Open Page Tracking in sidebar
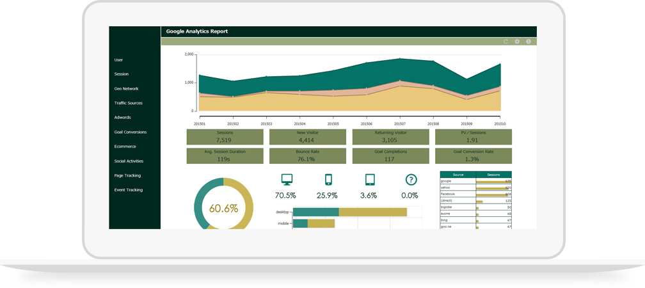 [x=127, y=175]
